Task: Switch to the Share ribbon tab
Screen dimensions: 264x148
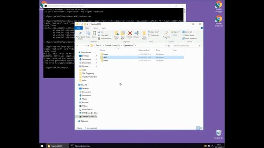Action: click(x=95, y=28)
